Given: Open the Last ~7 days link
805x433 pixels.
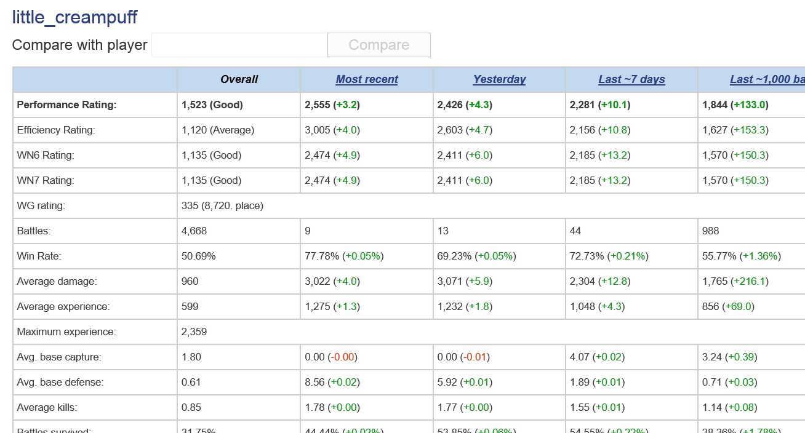Looking at the screenshot, I should coord(631,79).
